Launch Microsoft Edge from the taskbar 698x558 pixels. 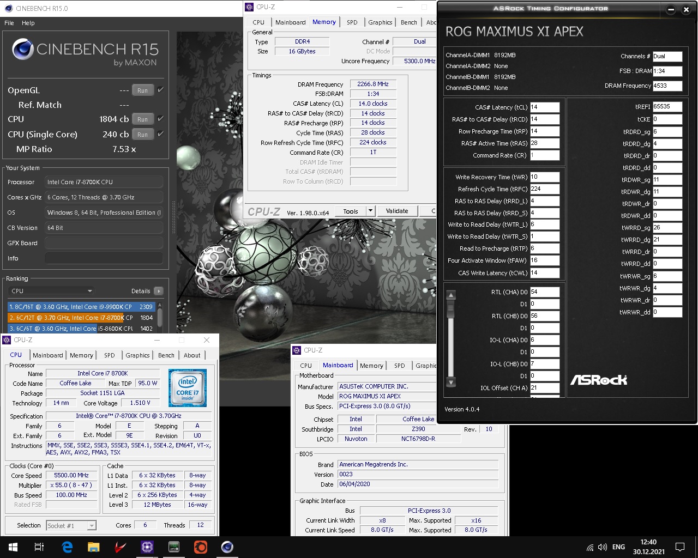(67, 547)
